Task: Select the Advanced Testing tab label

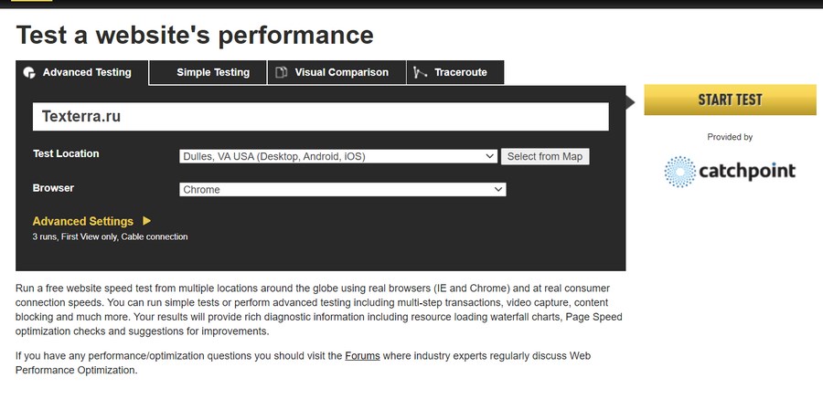Action: pyautogui.click(x=87, y=72)
